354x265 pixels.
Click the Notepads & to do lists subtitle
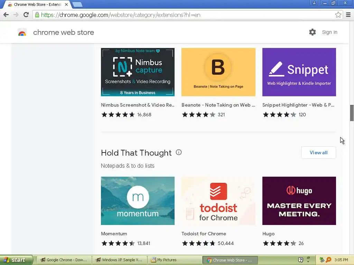(128, 166)
